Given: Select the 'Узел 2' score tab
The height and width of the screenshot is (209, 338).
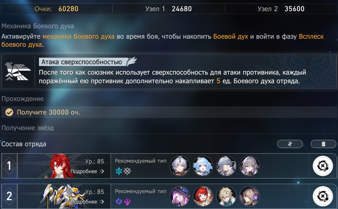Looking at the screenshot, I should pos(281,9).
